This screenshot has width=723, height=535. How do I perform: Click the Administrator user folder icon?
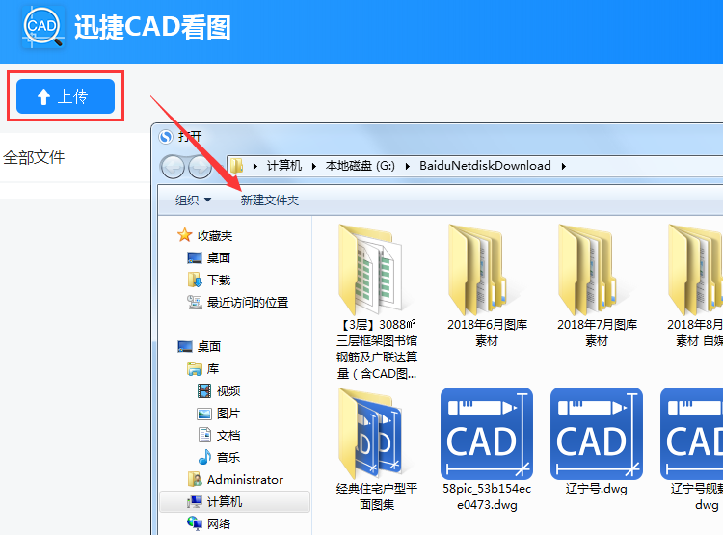tap(195, 479)
